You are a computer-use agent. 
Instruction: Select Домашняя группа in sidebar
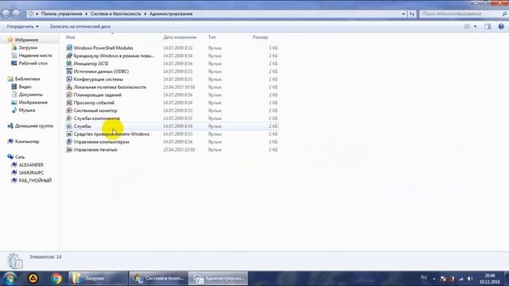coord(33,126)
